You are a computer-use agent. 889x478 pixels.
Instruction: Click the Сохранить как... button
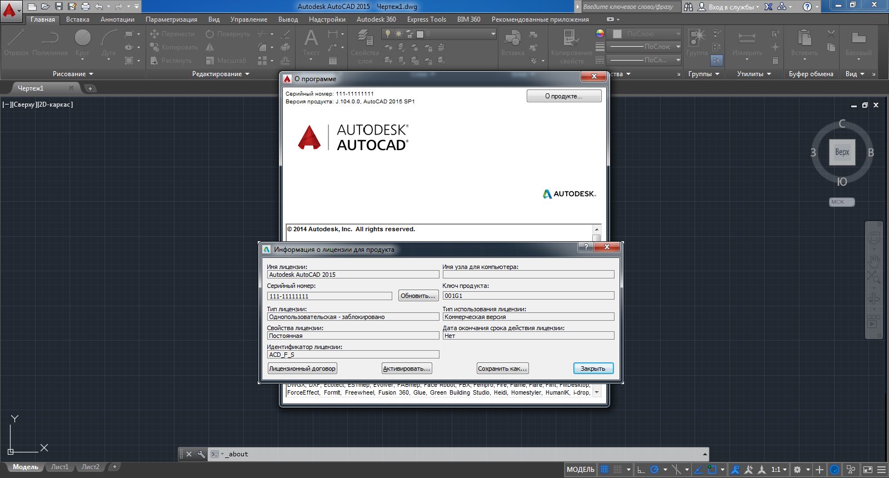tap(502, 369)
